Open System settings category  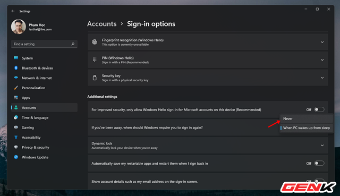44,58
